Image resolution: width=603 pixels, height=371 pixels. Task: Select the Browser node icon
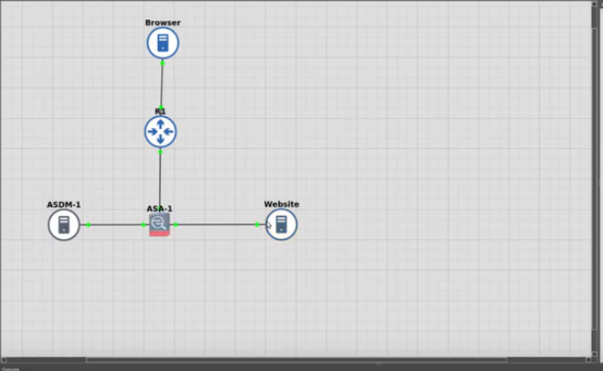[x=163, y=43]
